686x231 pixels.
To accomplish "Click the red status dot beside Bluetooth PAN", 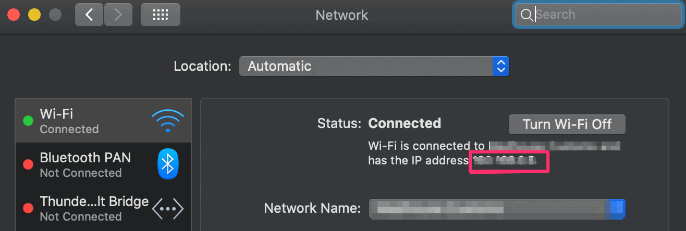I will tap(29, 165).
